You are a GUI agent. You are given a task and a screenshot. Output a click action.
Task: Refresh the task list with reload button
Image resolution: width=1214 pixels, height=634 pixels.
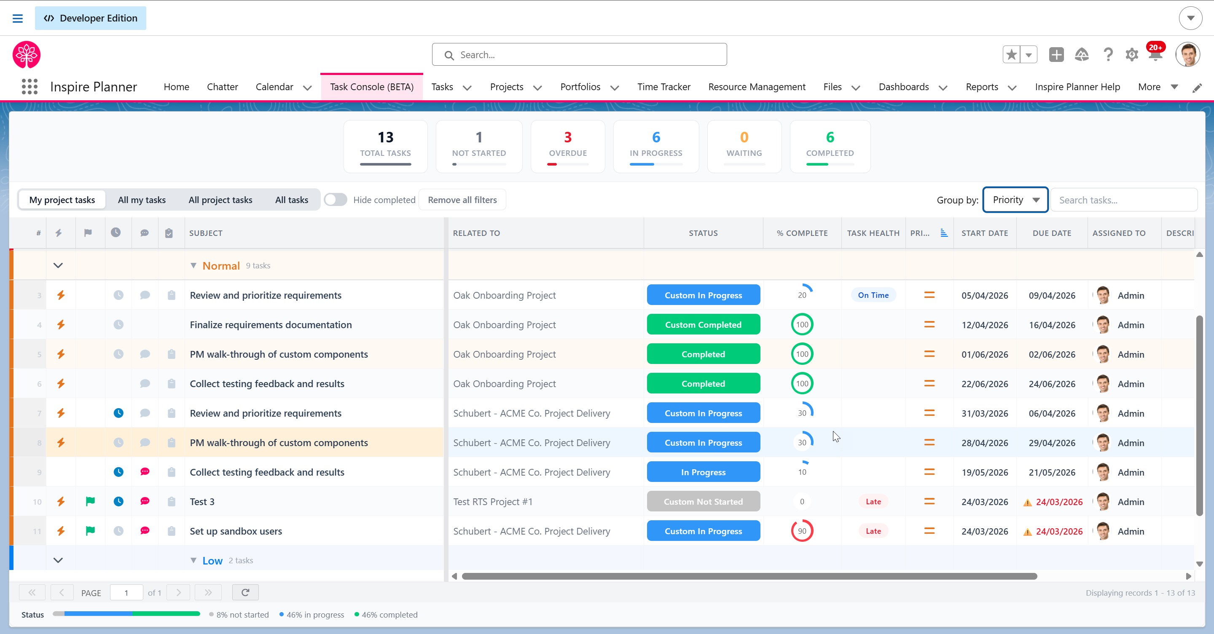pos(245,592)
